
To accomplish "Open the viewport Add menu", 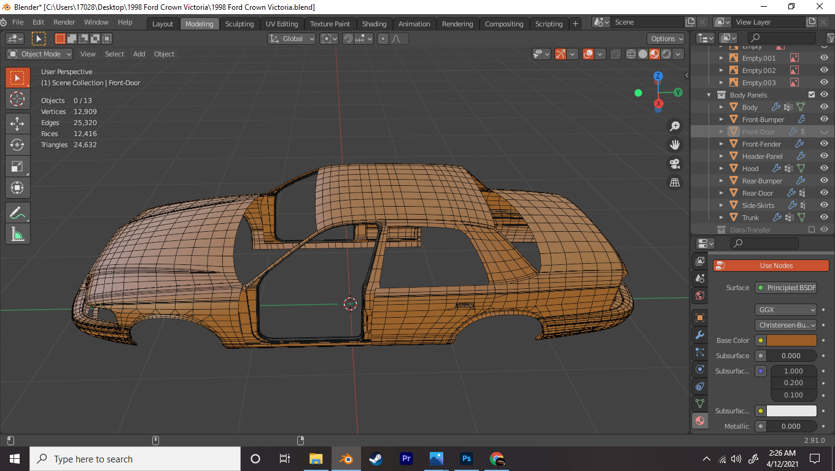I will point(139,54).
